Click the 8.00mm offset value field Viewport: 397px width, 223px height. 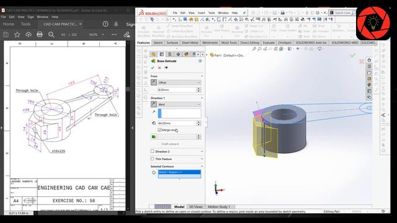pyautogui.click(x=176, y=90)
